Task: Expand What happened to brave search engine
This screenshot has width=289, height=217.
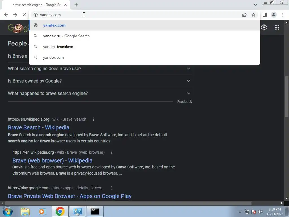Action: click(100, 93)
